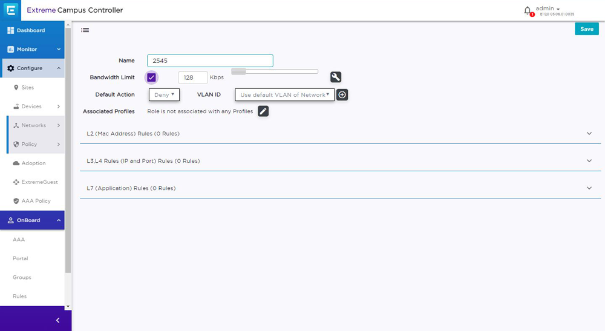Click the wrench icon beside bandwidth slider

pyautogui.click(x=336, y=77)
